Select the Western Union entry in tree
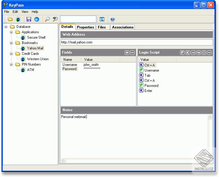 [38, 59]
